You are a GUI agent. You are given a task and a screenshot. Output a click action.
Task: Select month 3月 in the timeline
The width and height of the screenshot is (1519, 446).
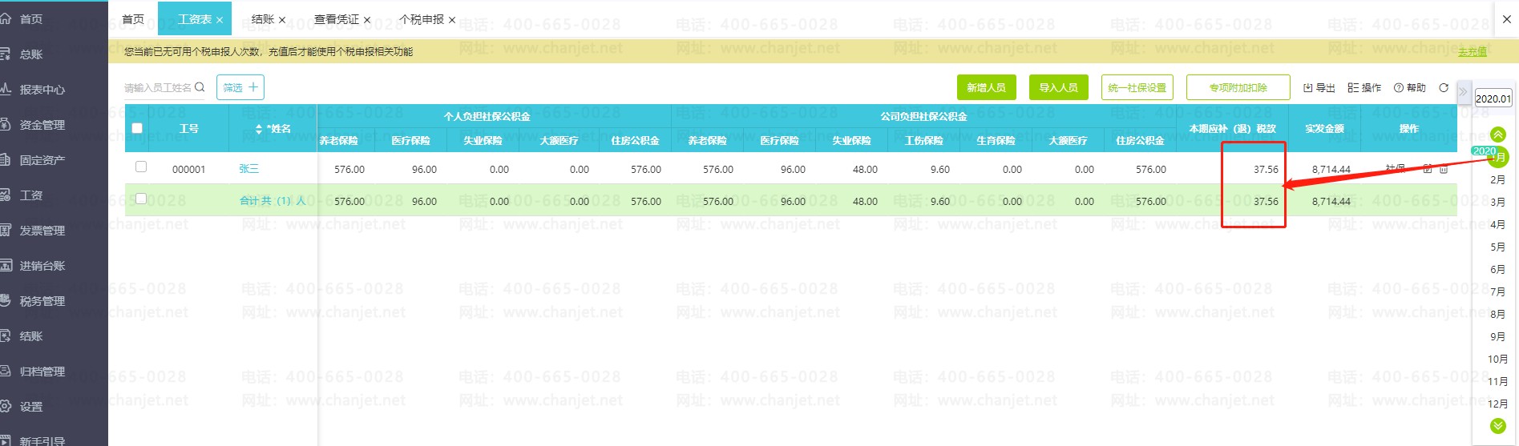1497,203
